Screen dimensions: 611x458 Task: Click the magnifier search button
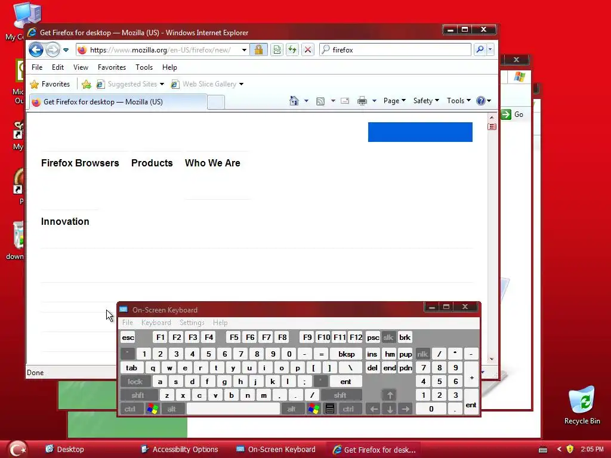pyautogui.click(x=480, y=49)
